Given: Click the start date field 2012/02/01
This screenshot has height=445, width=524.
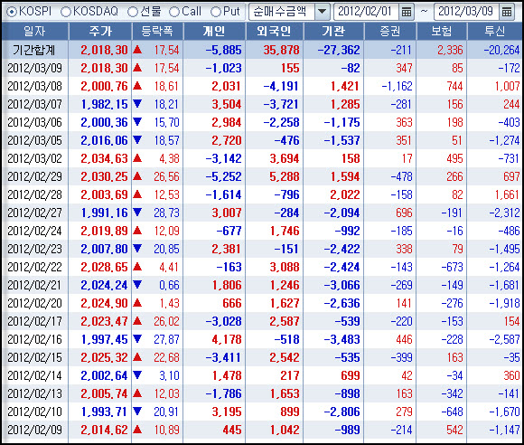Looking at the screenshot, I should pyautogui.click(x=366, y=12).
